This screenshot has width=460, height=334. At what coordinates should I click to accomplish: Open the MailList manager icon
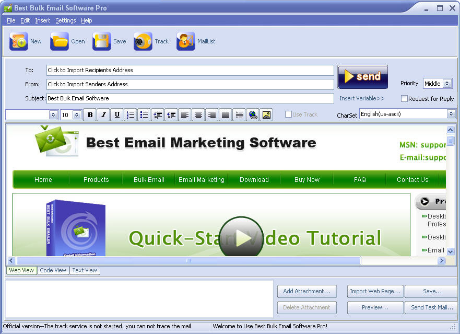pos(185,41)
